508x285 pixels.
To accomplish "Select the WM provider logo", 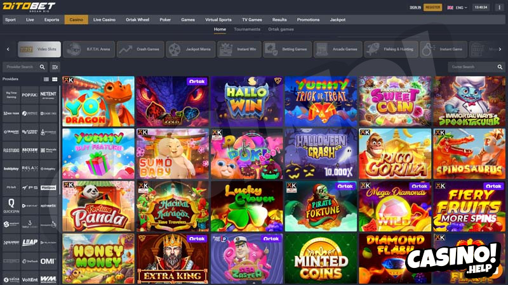I will click(x=48, y=279).
